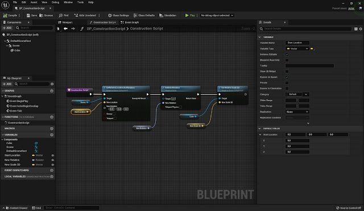Viewport: 364px width, 211px height.
Task: Open the Category dropdown arrow
Action: tap(306, 94)
